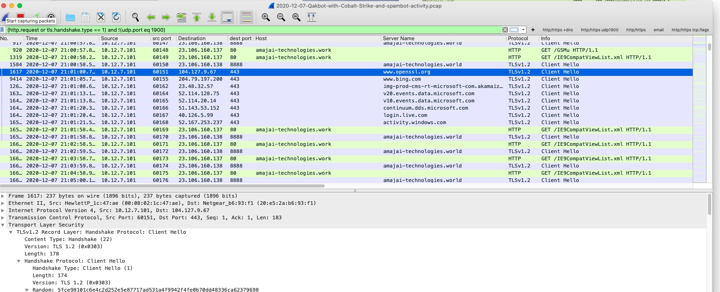
Task: Go back in packet history
Action: (x=151, y=17)
